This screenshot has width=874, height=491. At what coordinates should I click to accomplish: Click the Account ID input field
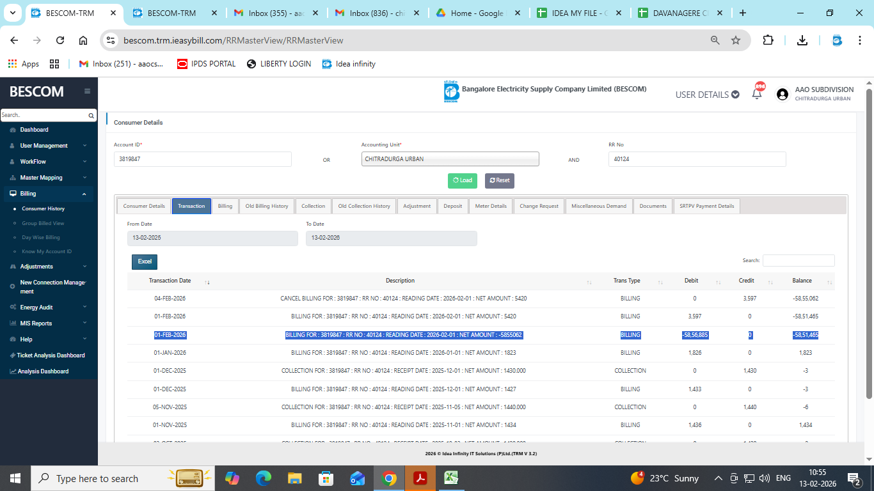pyautogui.click(x=203, y=159)
